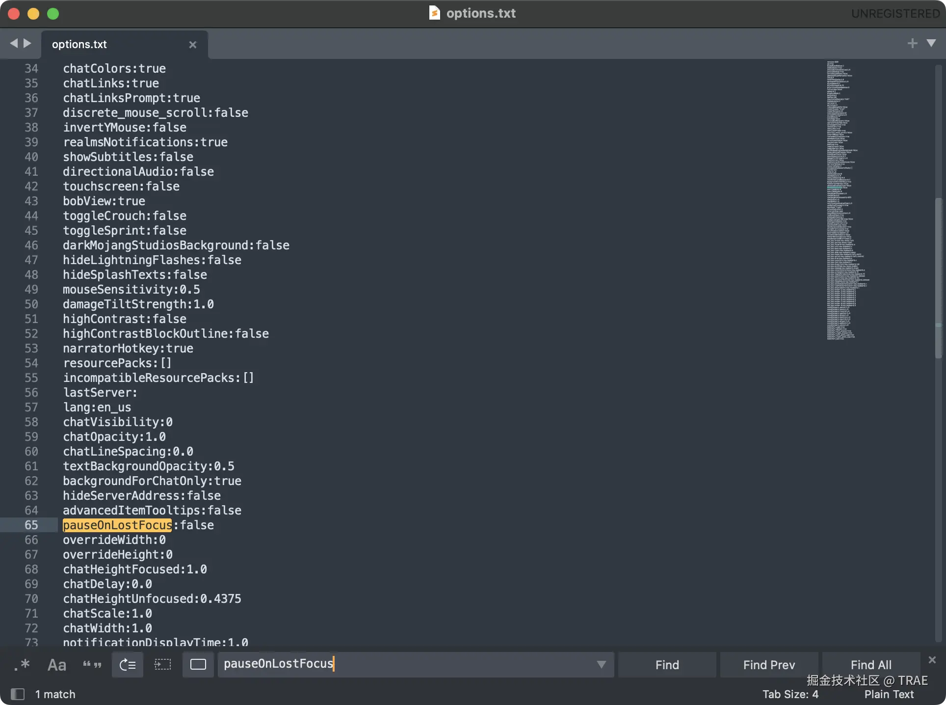Close the find panel
946x705 pixels.
coord(932,660)
